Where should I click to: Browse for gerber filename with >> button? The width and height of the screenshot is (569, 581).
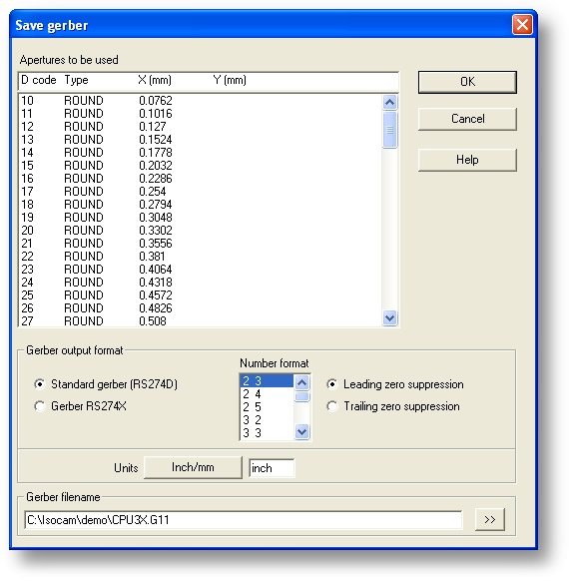[490, 519]
